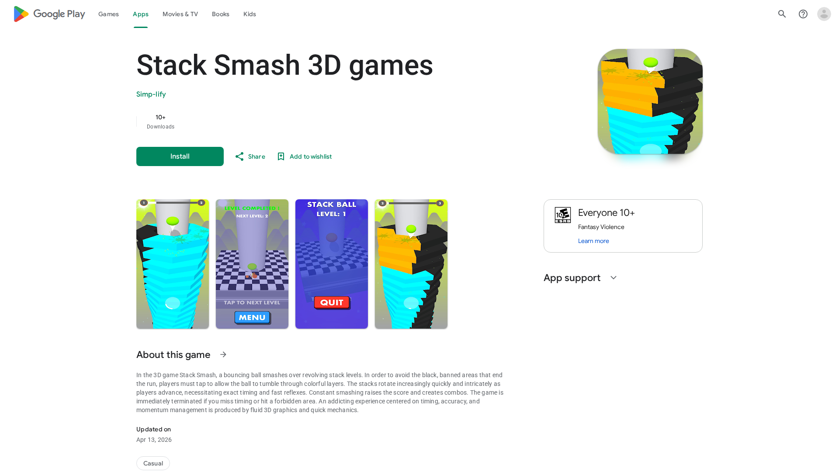The image size is (839, 472).
Task: Click the Google Play logo
Action: point(49,14)
